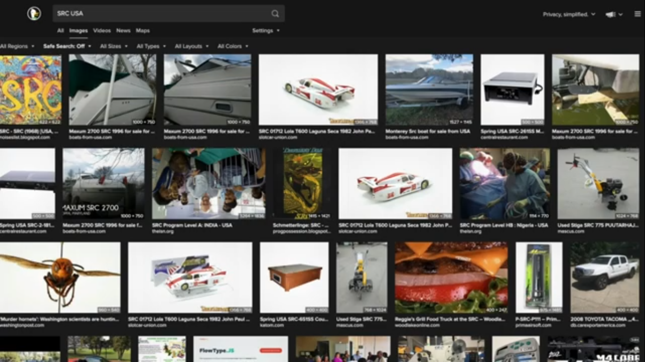645x362 pixels.
Task: Expand the All Sizes filter
Action: point(113,46)
